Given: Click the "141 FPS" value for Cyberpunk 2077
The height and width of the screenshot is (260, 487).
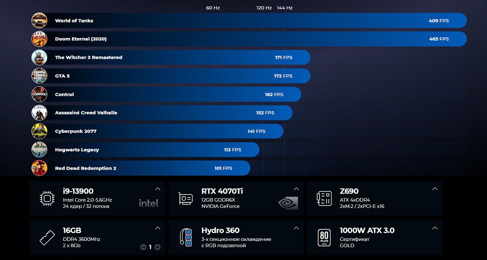Looking at the screenshot, I should (256, 131).
